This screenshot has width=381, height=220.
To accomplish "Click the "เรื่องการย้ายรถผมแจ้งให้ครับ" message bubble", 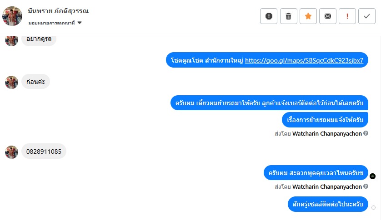I will pyautogui.click(x=325, y=120).
